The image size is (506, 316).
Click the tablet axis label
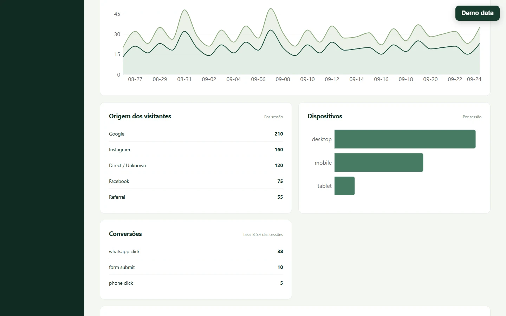324,186
